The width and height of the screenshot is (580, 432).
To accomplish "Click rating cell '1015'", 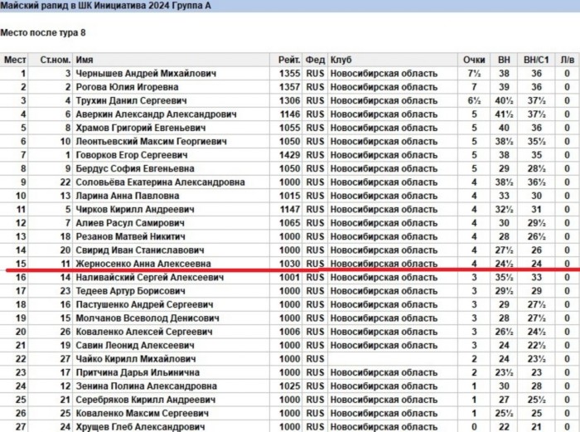I will click(290, 196).
